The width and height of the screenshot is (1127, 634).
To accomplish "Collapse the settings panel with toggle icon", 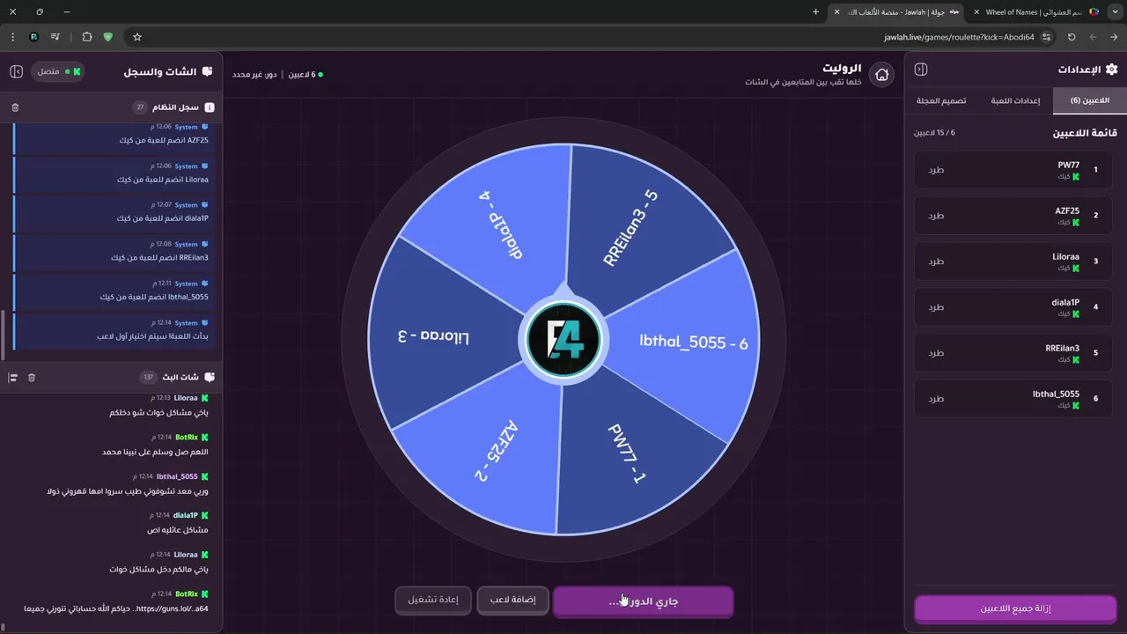I will point(921,70).
